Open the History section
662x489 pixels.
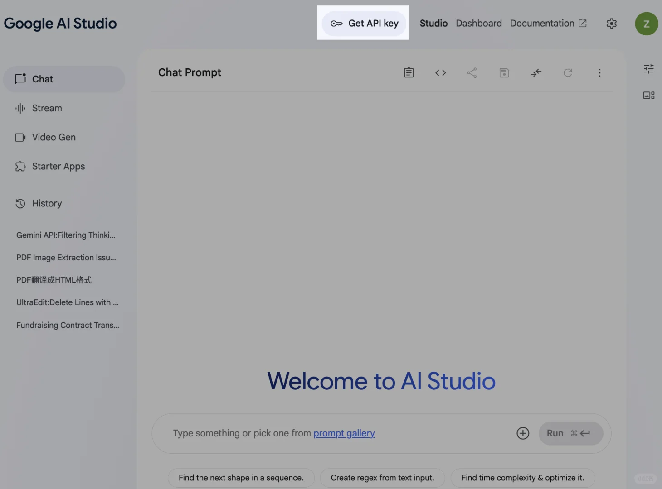click(x=64, y=204)
